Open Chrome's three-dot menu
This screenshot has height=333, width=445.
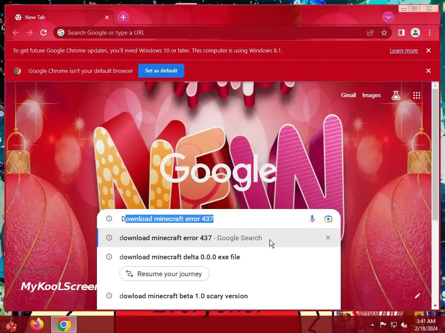pyautogui.click(x=429, y=33)
